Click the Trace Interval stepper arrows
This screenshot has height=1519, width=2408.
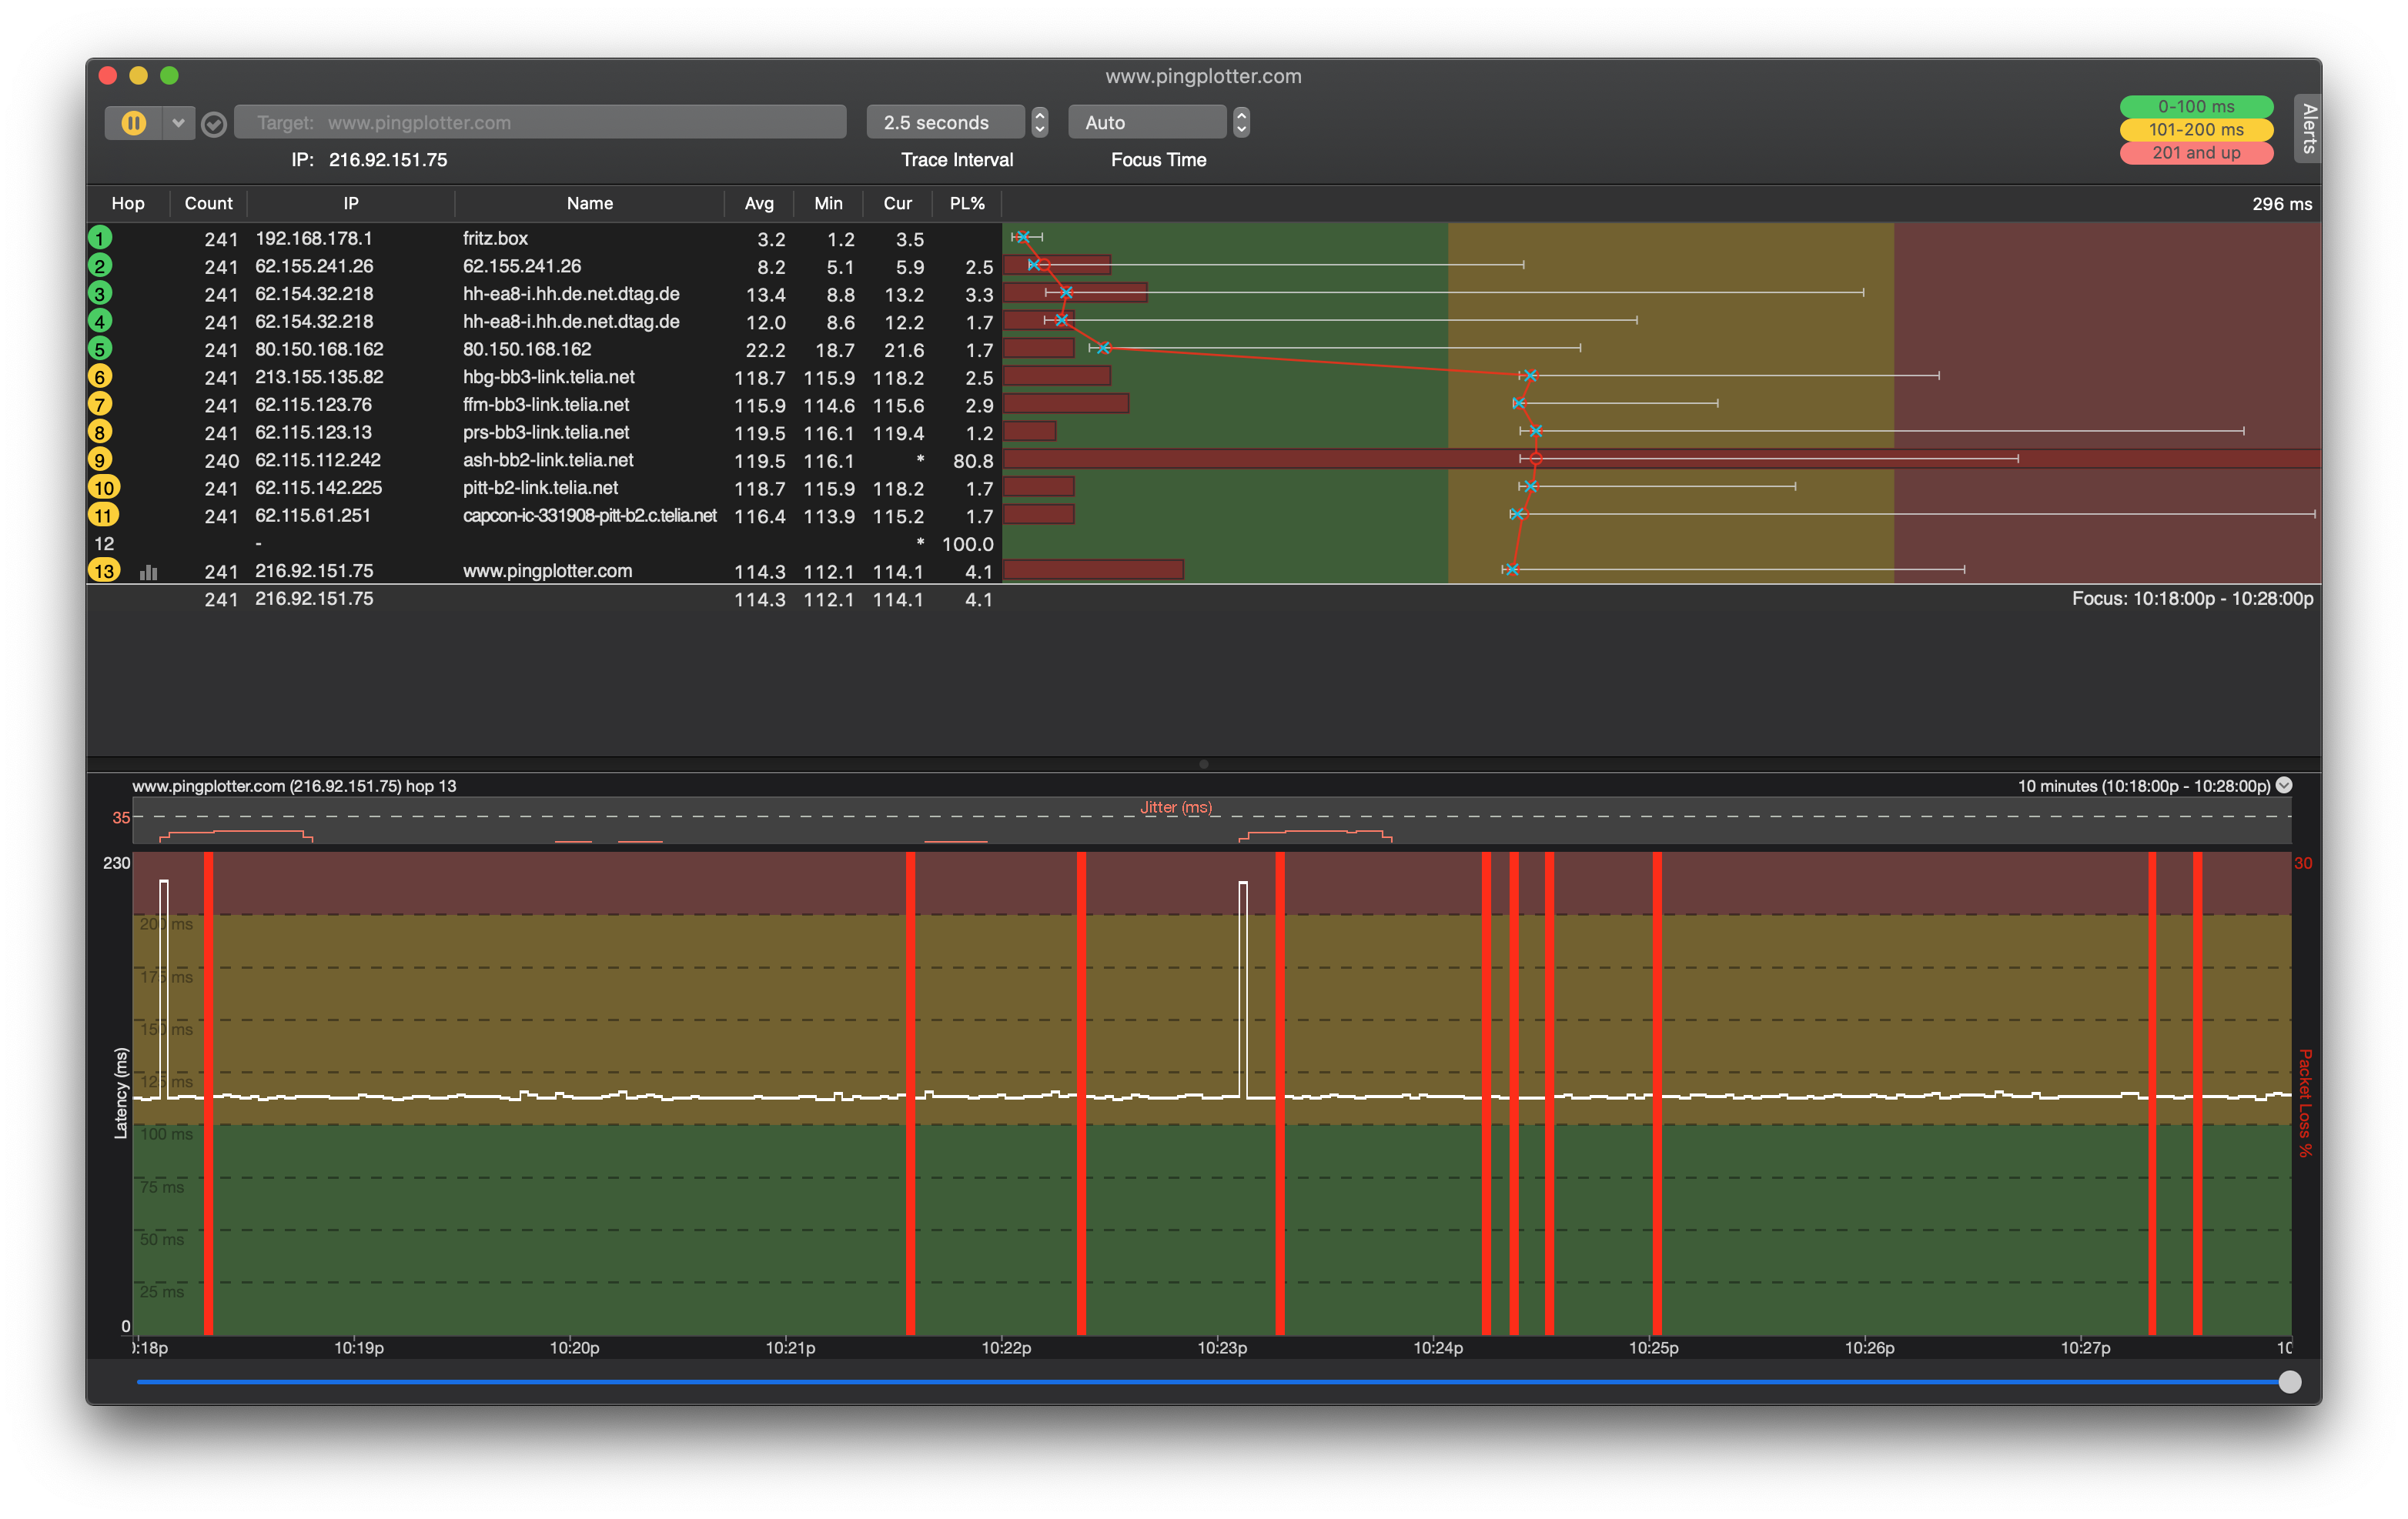coord(1040,122)
